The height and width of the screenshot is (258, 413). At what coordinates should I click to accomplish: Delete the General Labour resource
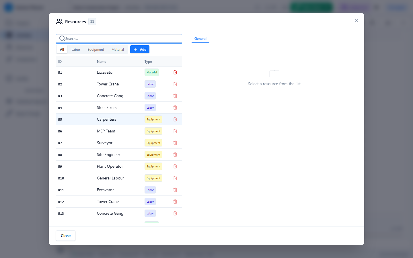tap(175, 178)
